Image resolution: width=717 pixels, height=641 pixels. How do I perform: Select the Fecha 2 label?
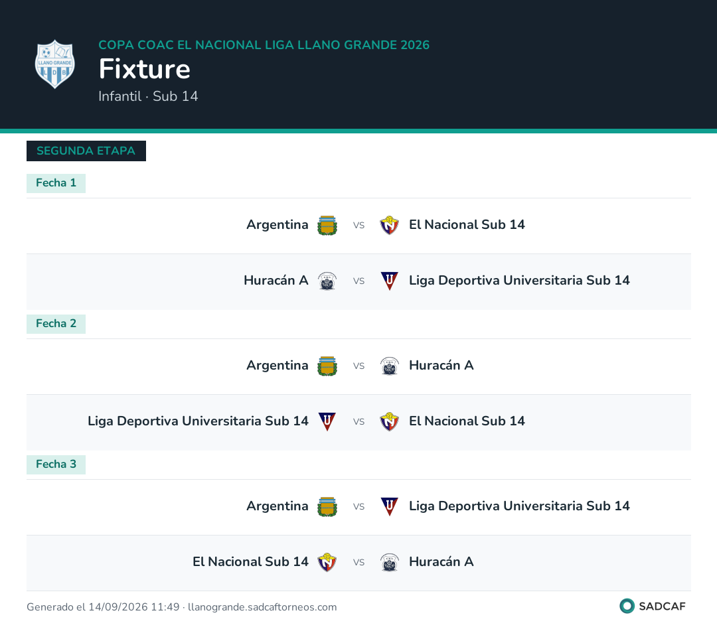(56, 324)
